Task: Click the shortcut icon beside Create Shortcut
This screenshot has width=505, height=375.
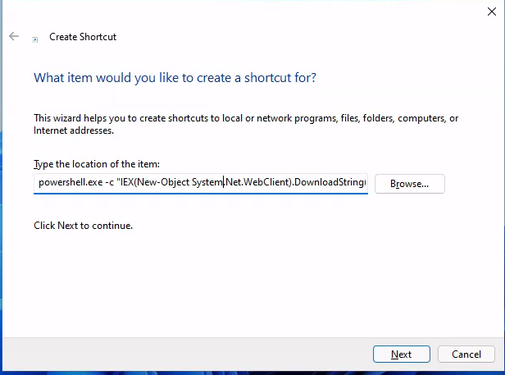Action: tap(34, 39)
